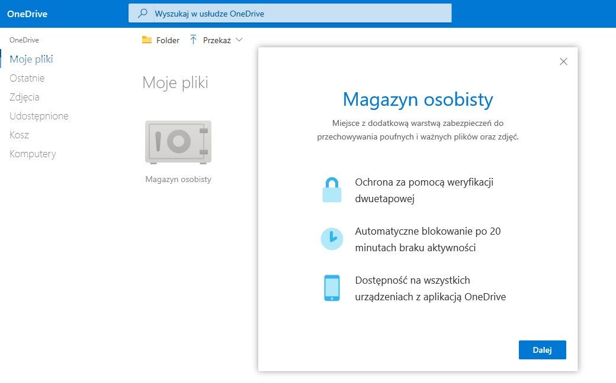This screenshot has width=616, height=383.
Task: Click the yellow Folder icon
Action: coord(146,40)
